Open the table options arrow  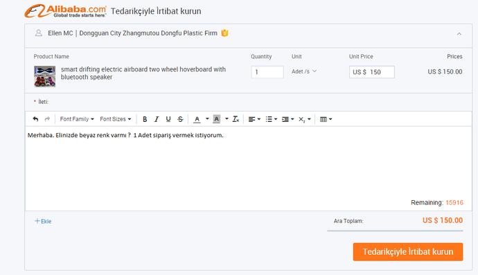pyautogui.click(x=330, y=119)
